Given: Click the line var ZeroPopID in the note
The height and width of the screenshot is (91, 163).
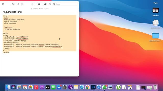Looking at the screenshot, I should [16, 37].
